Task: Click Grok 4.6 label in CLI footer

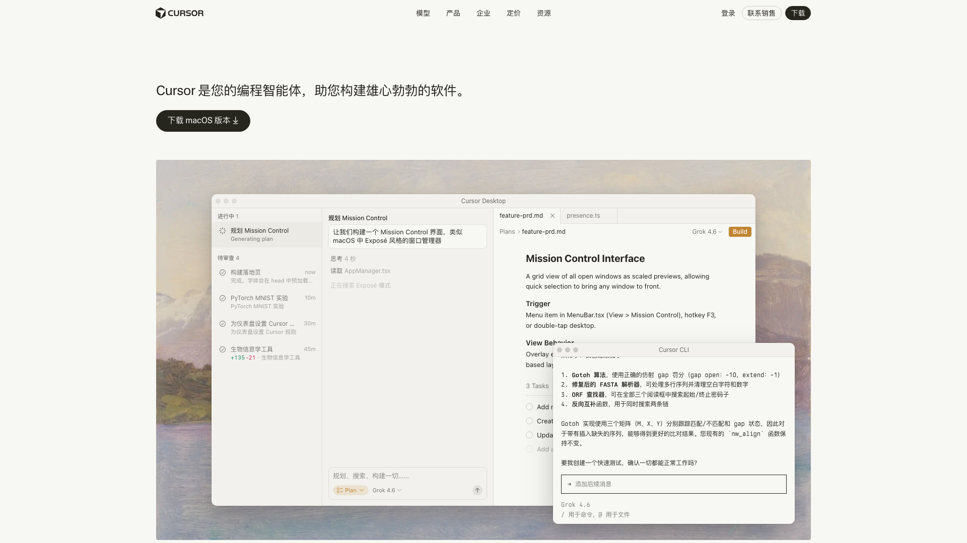Action: point(576,505)
